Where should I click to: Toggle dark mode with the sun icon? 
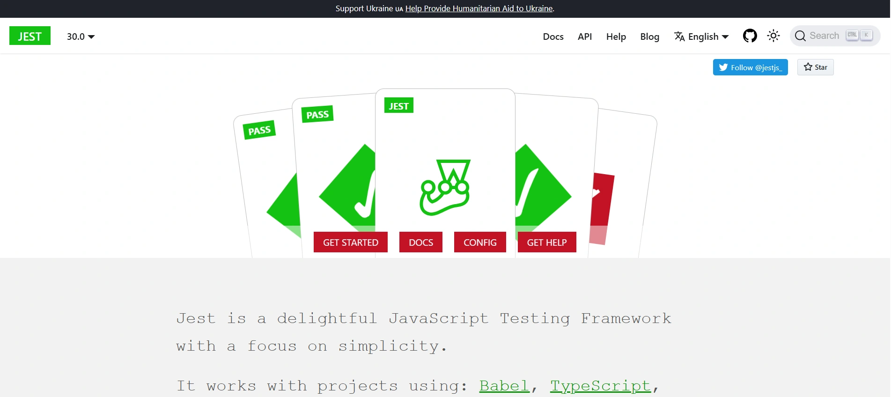773,36
